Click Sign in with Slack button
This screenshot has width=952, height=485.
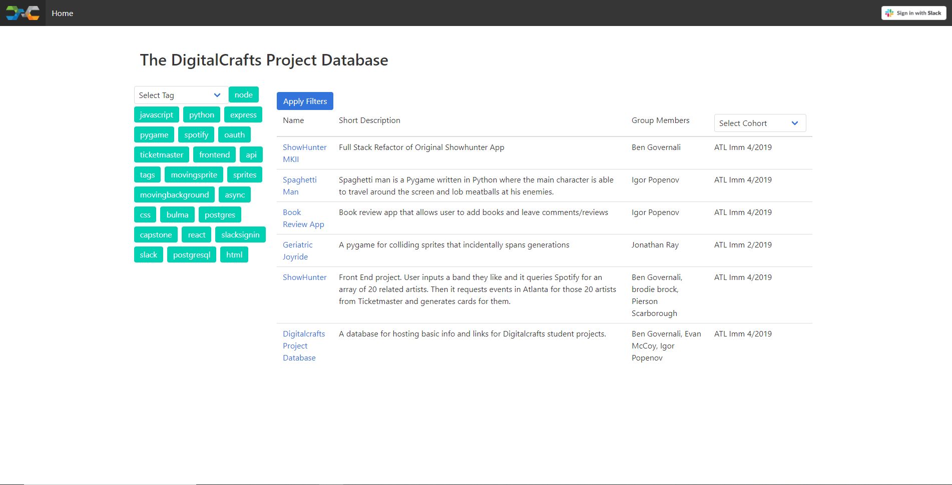pos(913,13)
